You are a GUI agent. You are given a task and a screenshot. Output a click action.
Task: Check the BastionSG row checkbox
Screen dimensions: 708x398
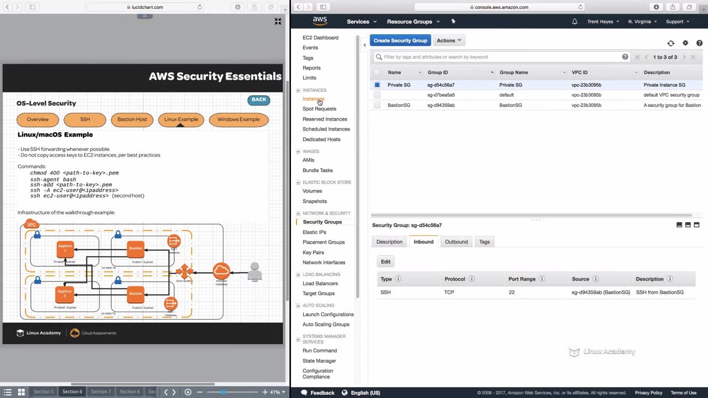377,105
